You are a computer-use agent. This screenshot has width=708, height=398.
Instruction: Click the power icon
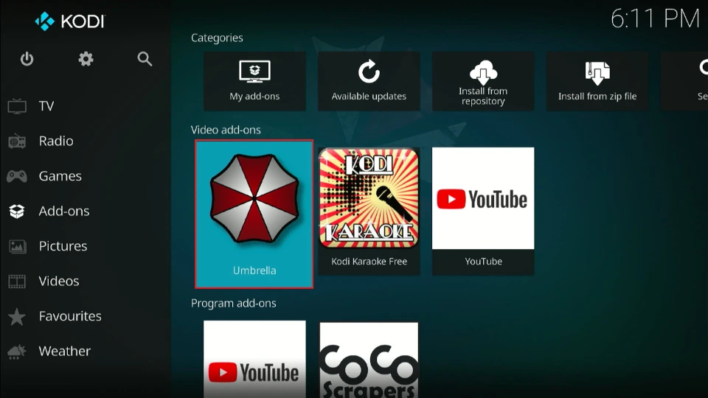(x=27, y=59)
